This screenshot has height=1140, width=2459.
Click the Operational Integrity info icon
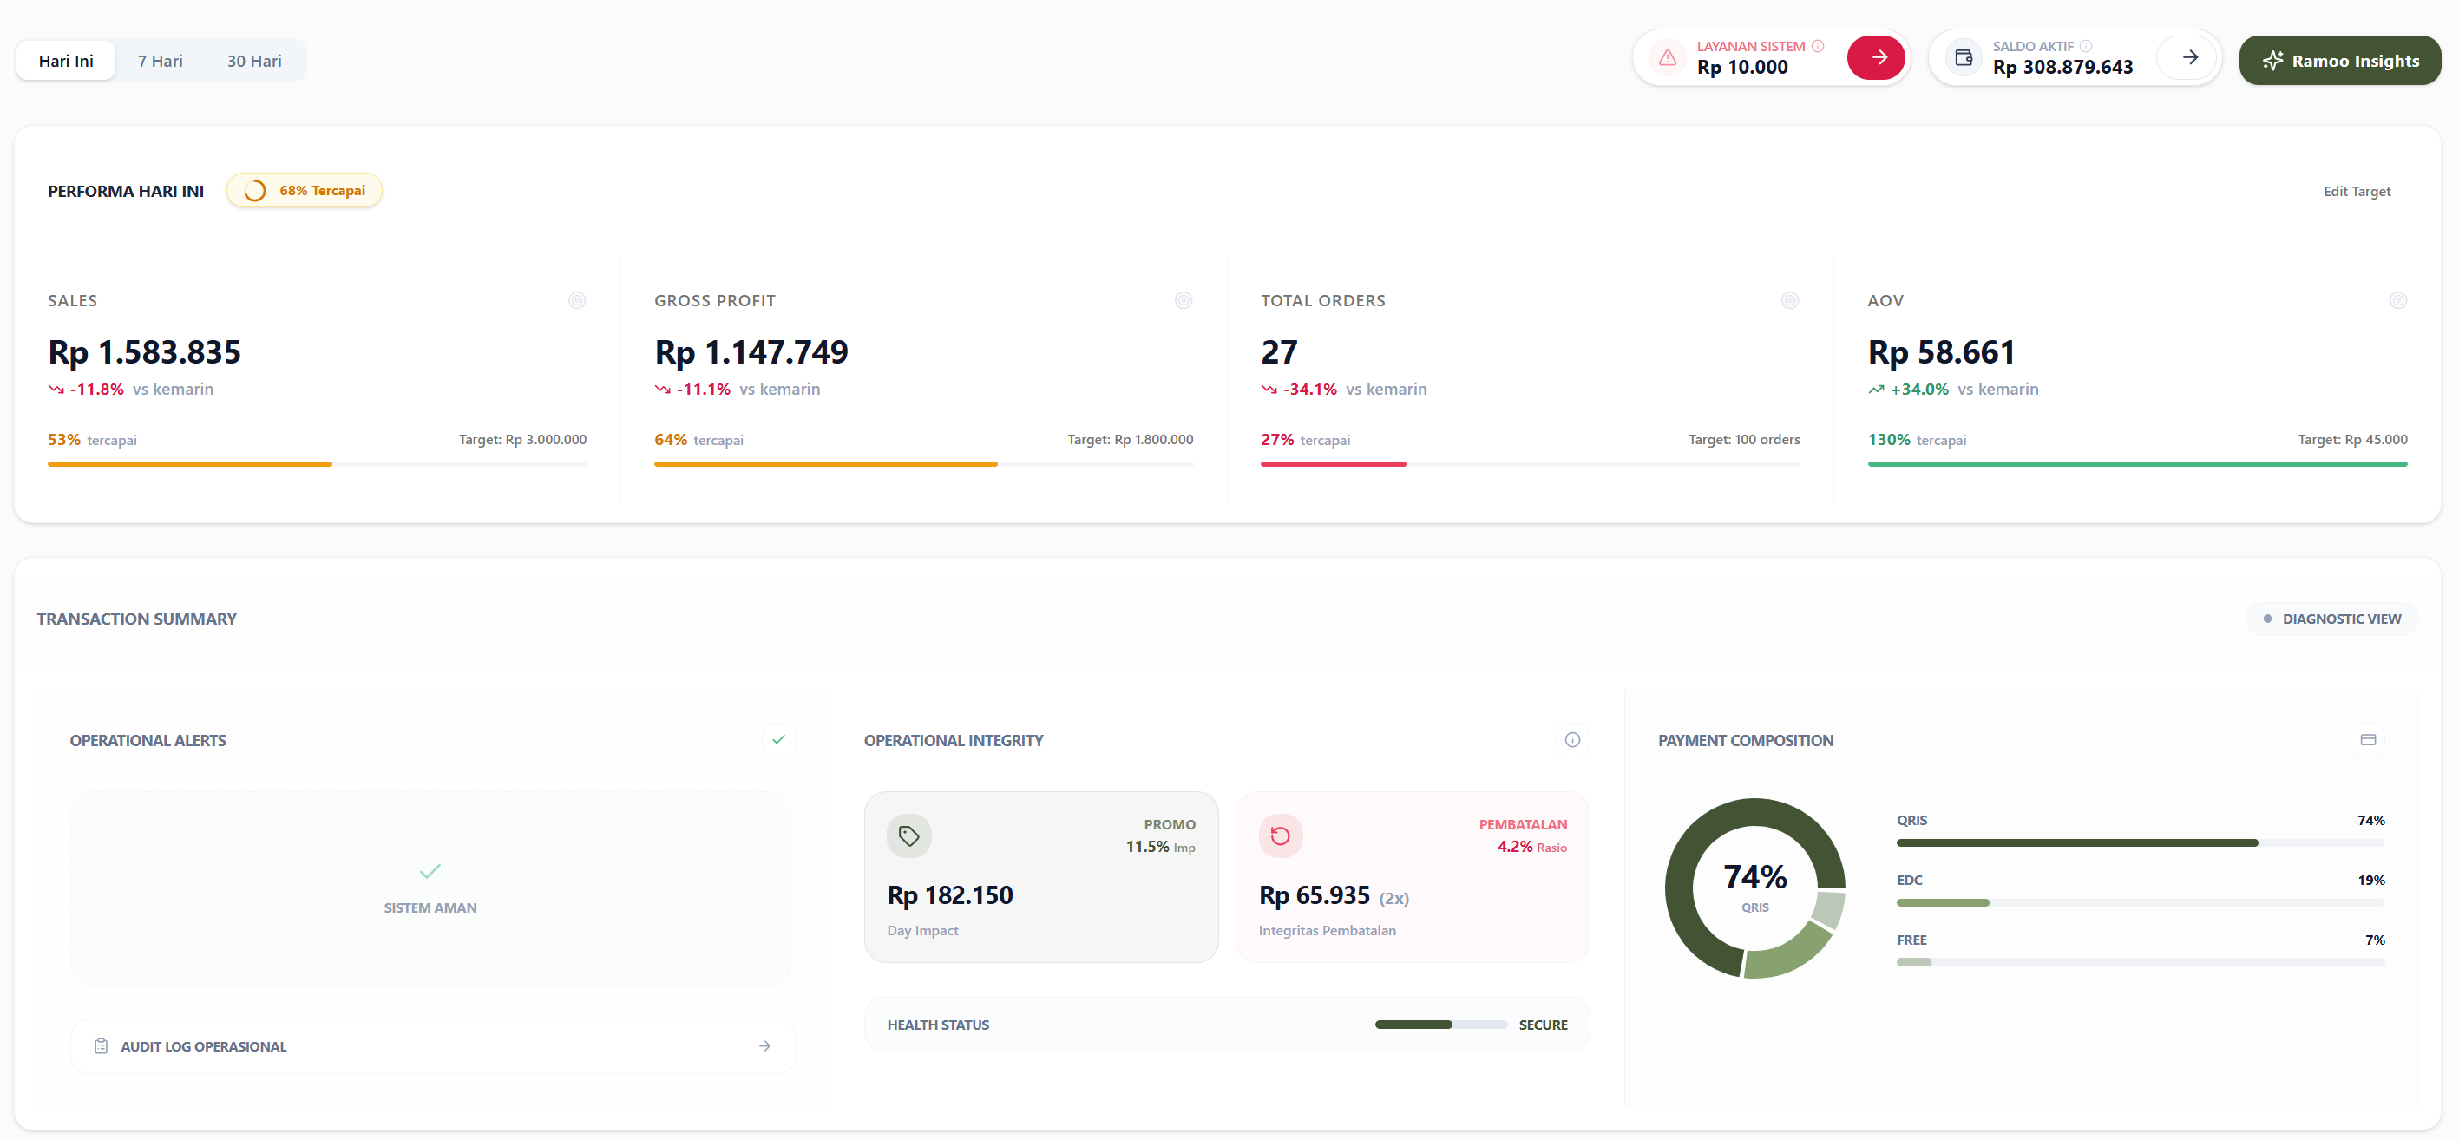(1572, 740)
